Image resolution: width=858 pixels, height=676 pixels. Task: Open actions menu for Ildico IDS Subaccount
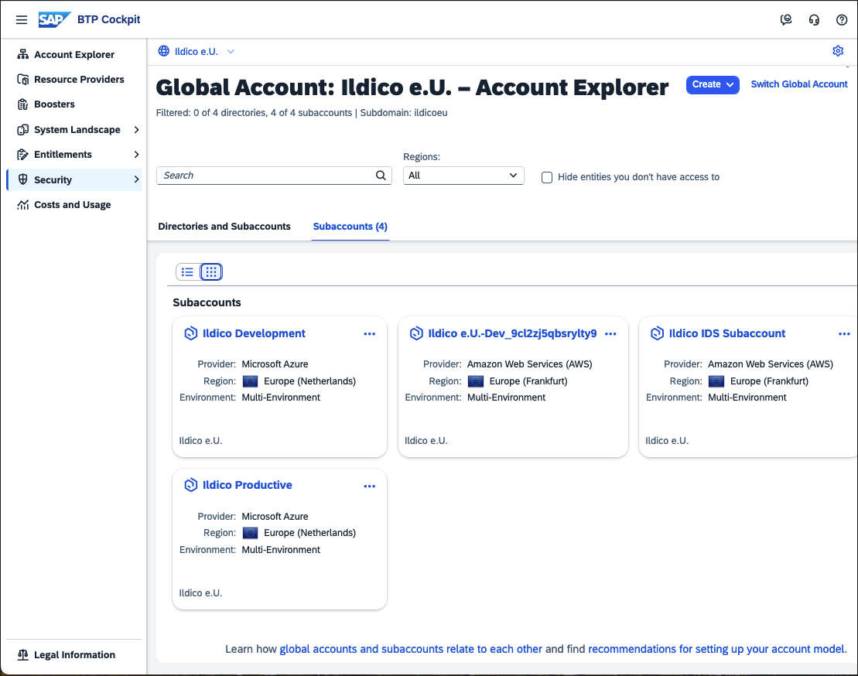tap(844, 333)
